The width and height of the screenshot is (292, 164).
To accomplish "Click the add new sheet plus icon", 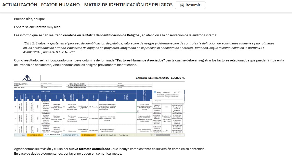I will point(135,135).
